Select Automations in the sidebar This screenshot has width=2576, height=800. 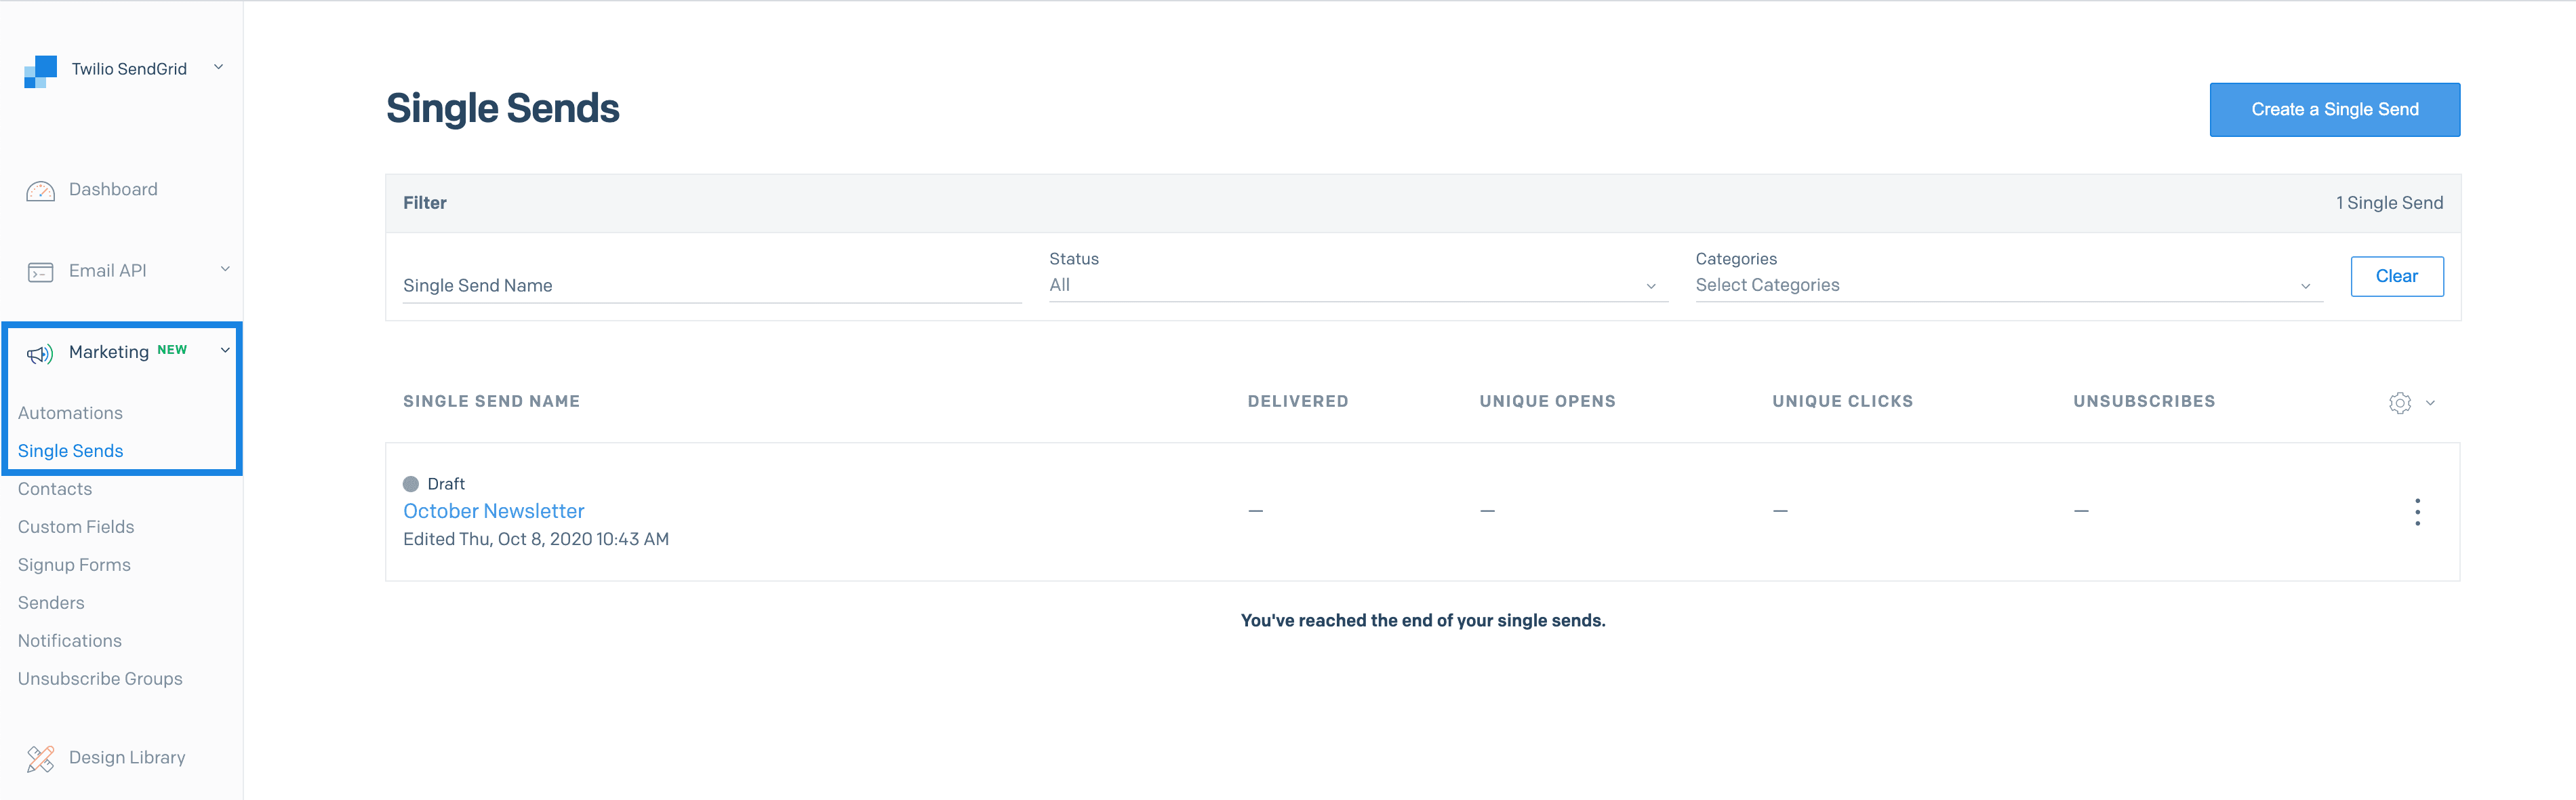pos(70,412)
